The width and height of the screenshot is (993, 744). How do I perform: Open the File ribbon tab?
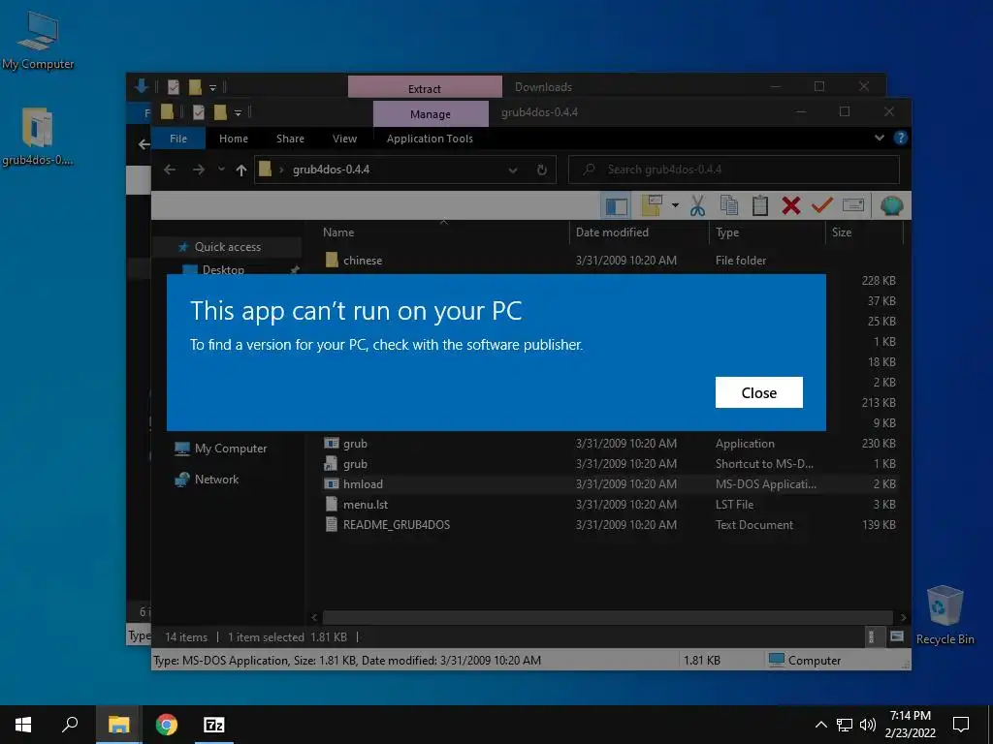(x=178, y=139)
